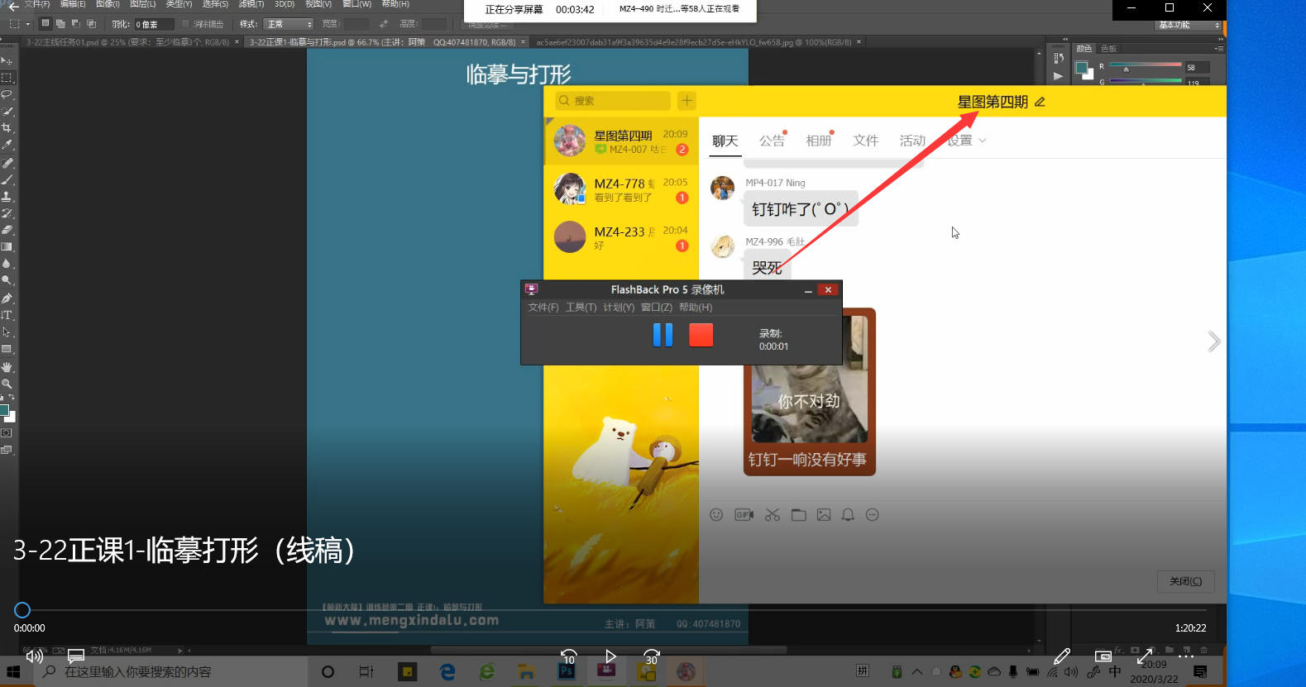Enter fullscreen with the diagonal arrows icon
The image size is (1306, 687).
click(1145, 657)
